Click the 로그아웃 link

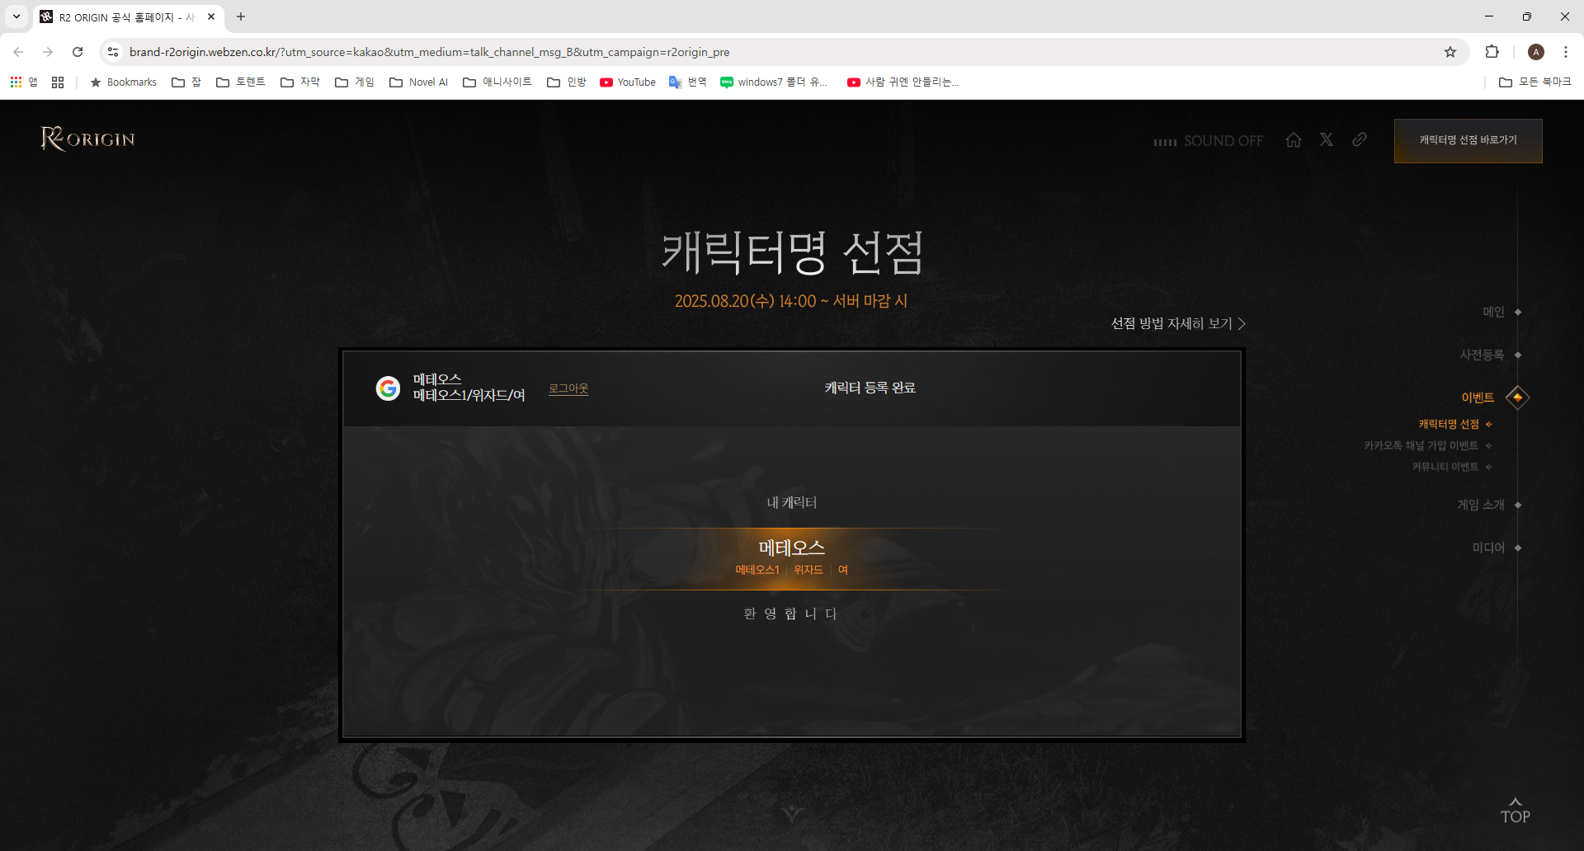(x=568, y=388)
